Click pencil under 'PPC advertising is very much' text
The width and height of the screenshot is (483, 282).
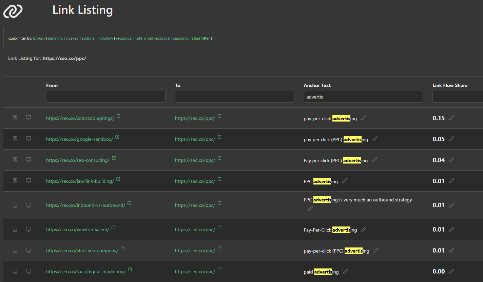coord(310,209)
